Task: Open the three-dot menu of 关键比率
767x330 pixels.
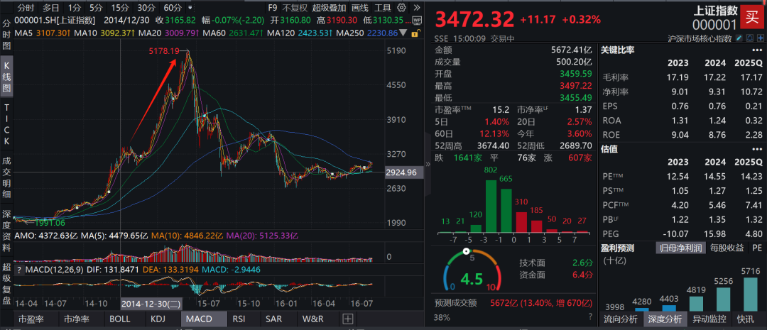Action: point(757,50)
